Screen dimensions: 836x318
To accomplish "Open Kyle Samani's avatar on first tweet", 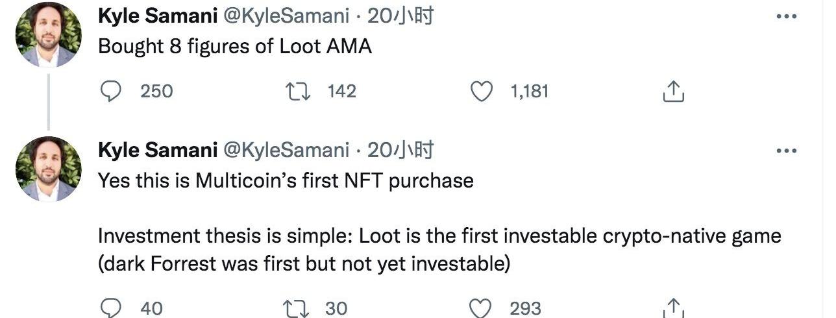I will click(x=48, y=34).
